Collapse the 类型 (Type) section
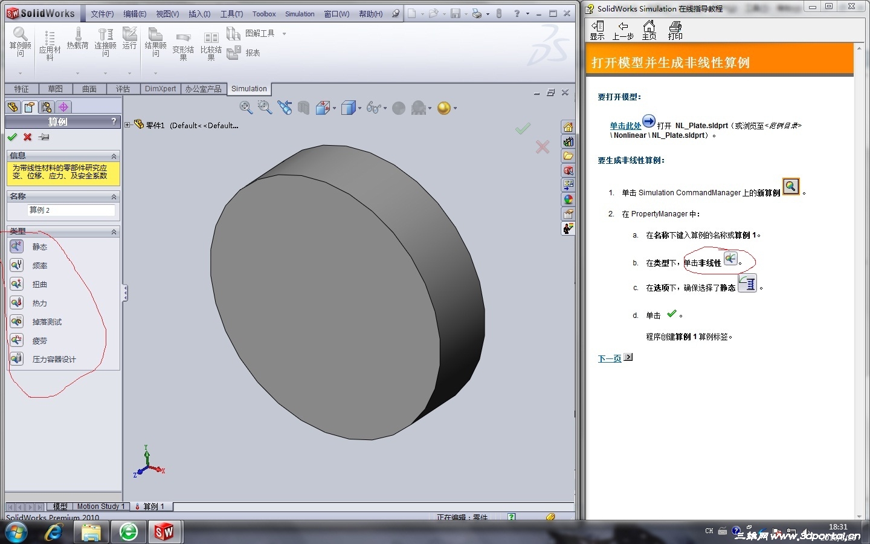This screenshot has width=870, height=544. [114, 232]
